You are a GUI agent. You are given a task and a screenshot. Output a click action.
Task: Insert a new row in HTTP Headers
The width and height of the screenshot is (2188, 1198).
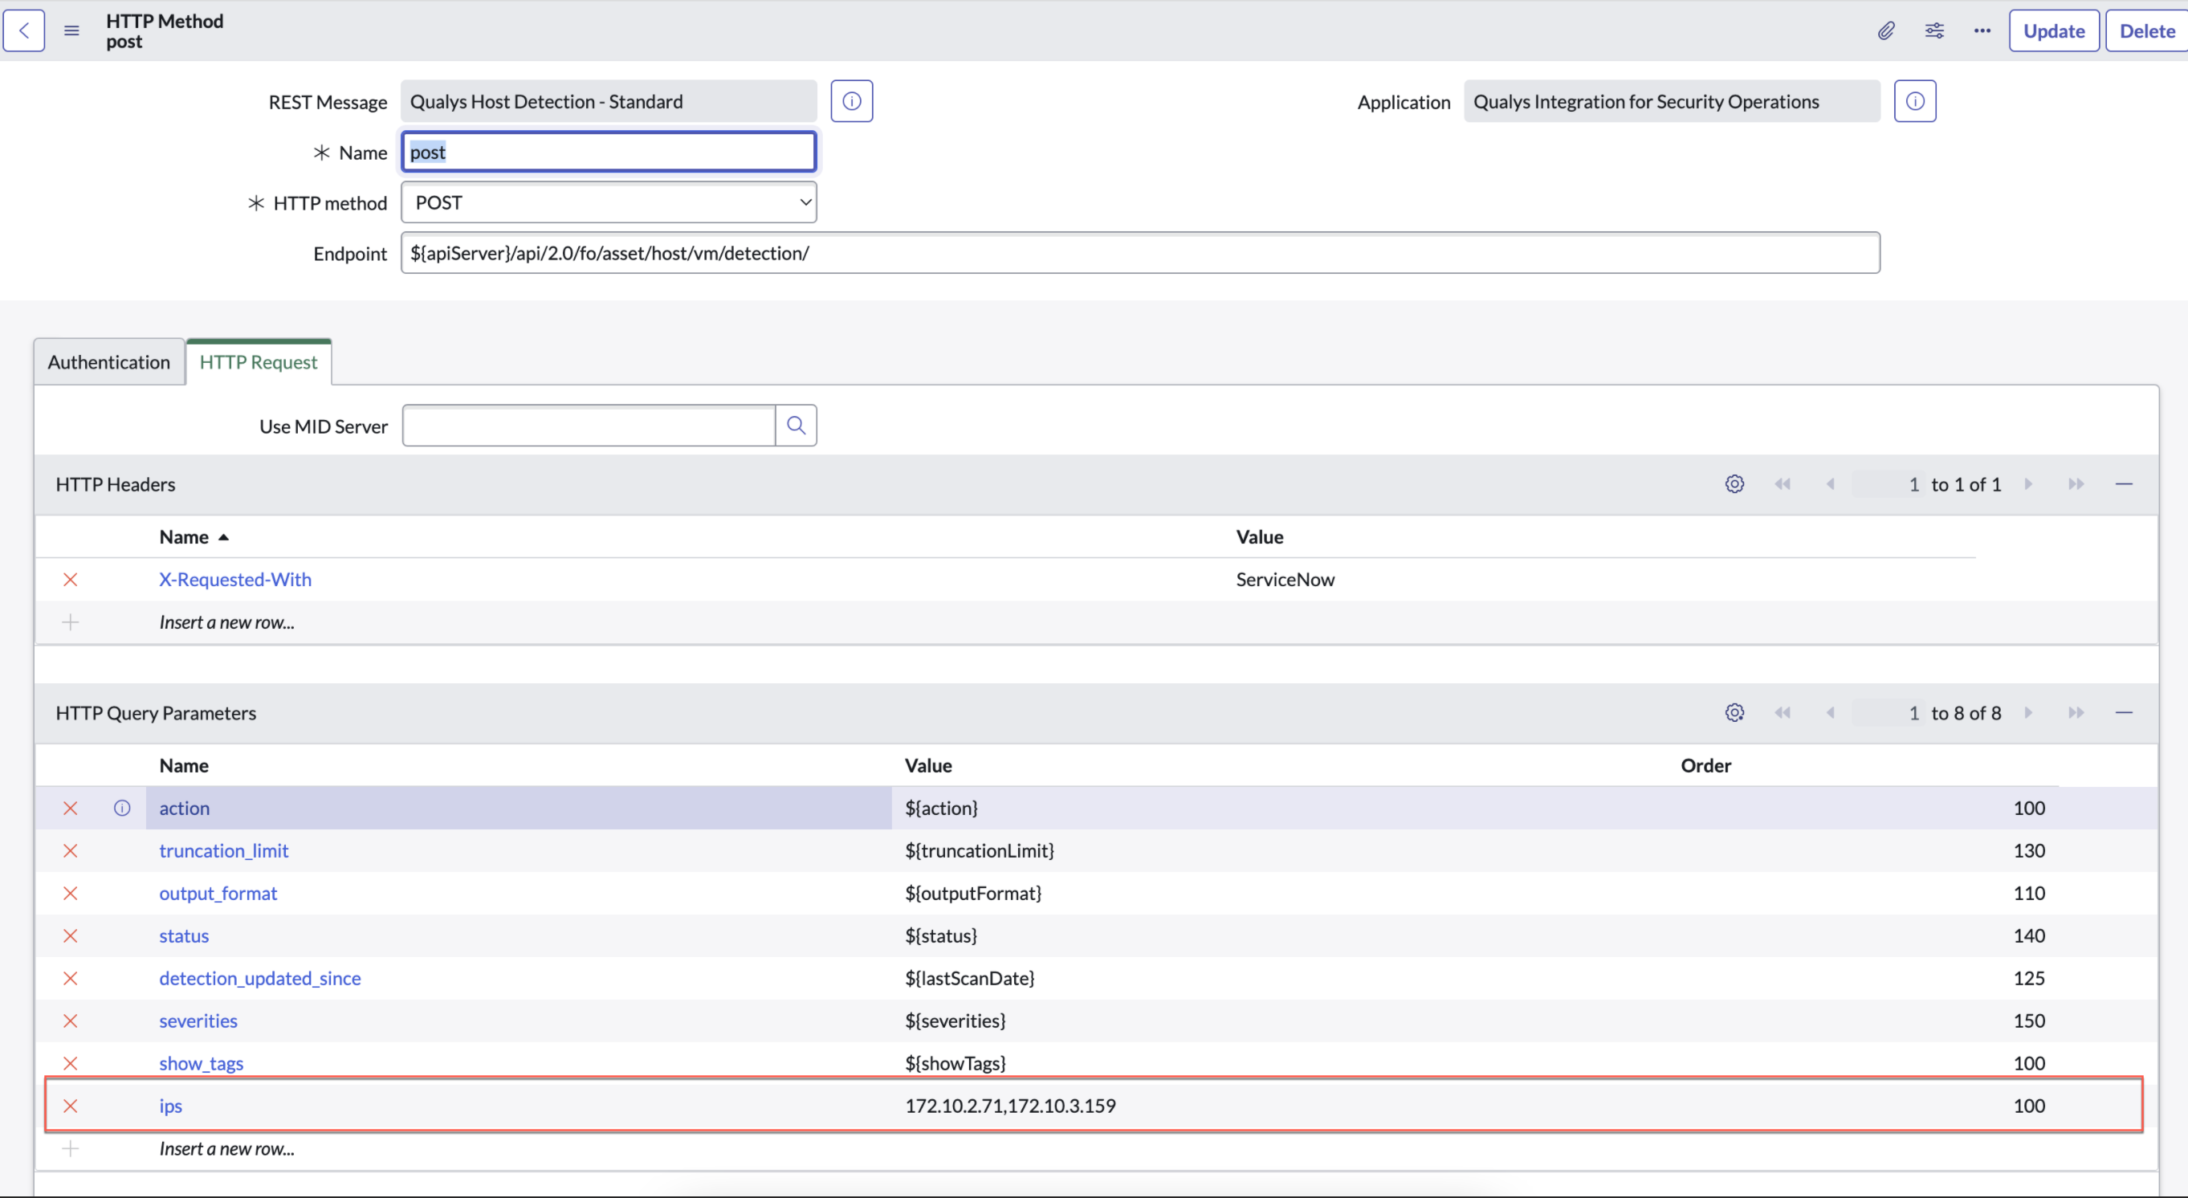pos(226,622)
